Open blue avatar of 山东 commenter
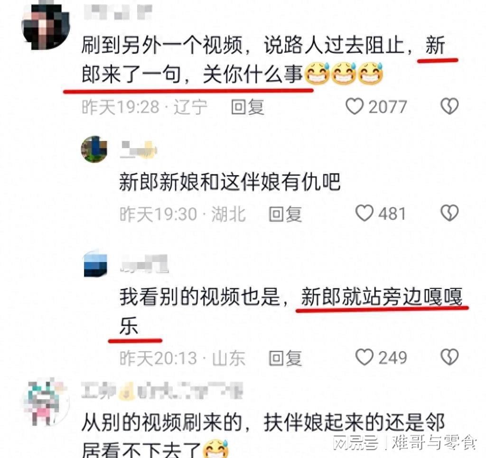 95,263
